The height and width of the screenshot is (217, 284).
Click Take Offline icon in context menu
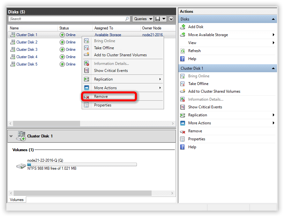(86, 48)
